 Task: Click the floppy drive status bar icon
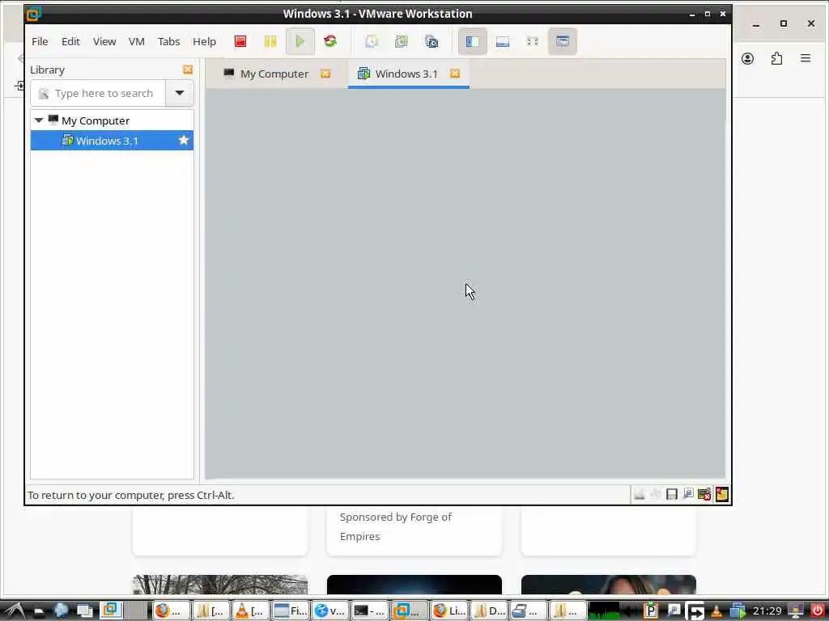pyautogui.click(x=671, y=494)
